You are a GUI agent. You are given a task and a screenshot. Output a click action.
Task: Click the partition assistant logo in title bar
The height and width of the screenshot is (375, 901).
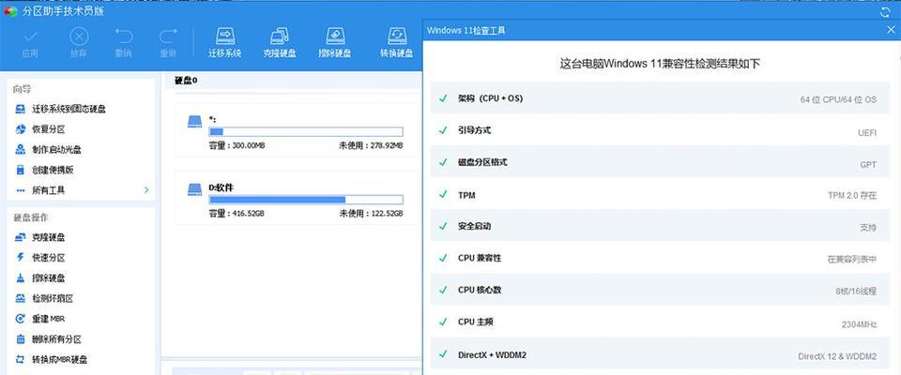(10, 11)
